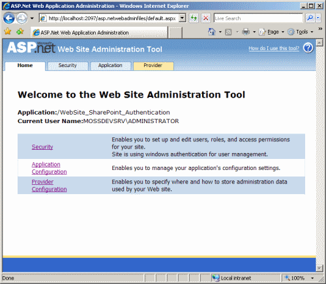Image resolution: width=326 pixels, height=284 pixels.
Task: Click the round blue help question-mark icon
Action: [308, 48]
